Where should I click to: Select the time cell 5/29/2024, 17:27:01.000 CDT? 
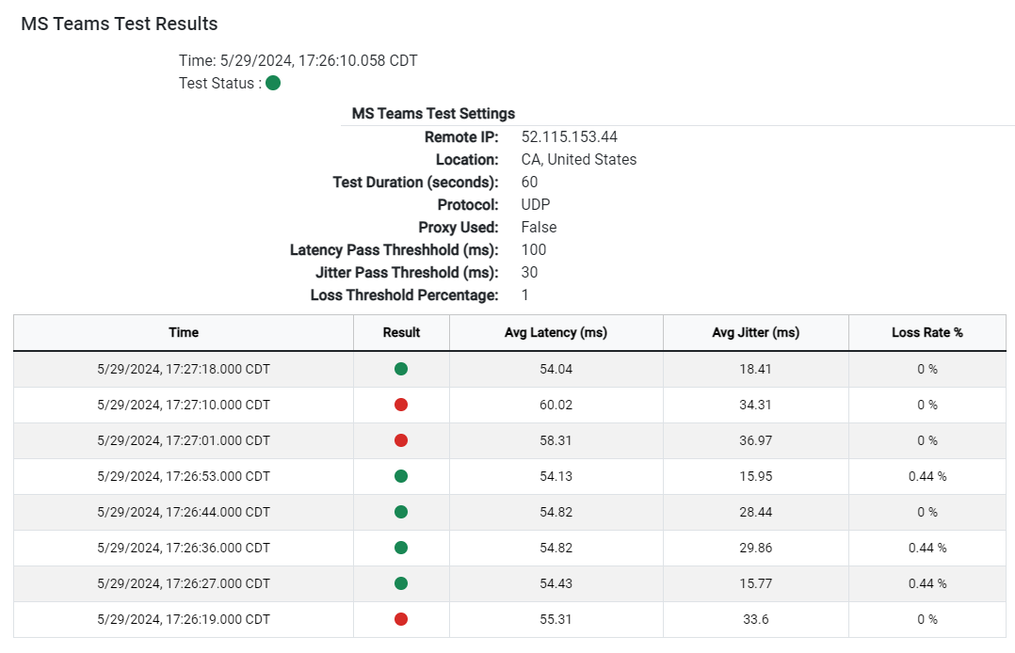tap(184, 440)
